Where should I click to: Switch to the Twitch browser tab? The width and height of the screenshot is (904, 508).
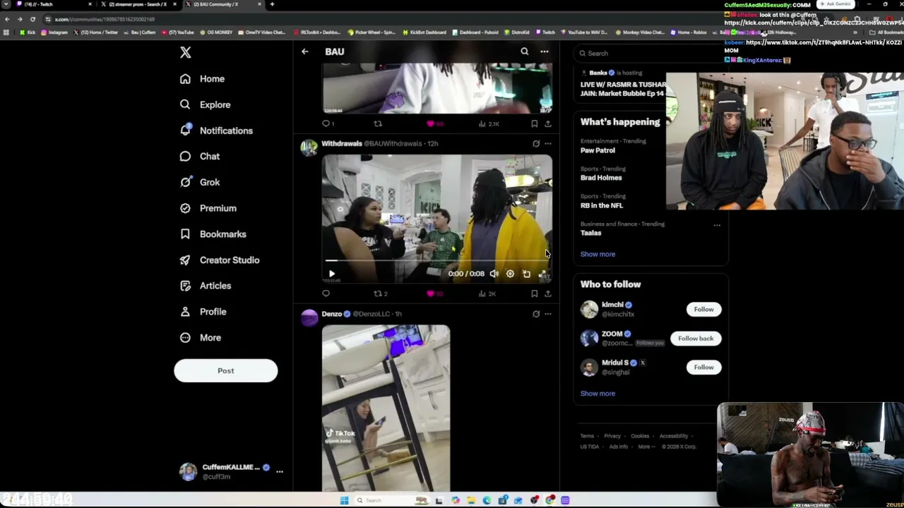(53, 4)
